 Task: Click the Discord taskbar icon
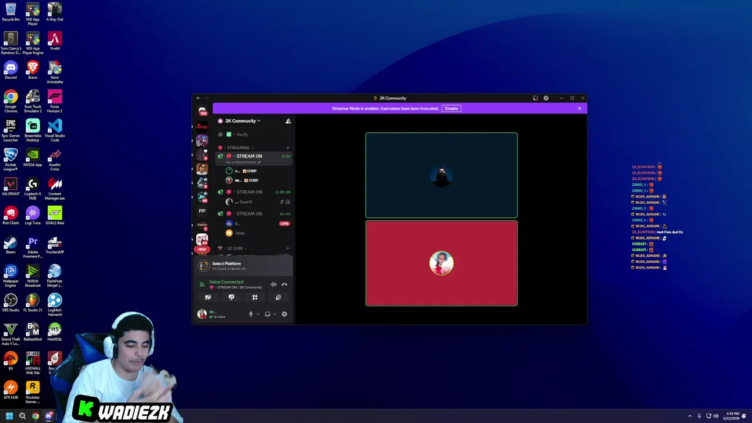click(49, 417)
